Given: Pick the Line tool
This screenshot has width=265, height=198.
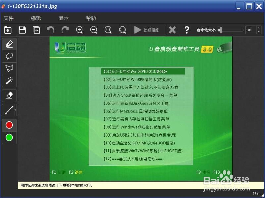Looking at the screenshot, I should click(9, 110).
